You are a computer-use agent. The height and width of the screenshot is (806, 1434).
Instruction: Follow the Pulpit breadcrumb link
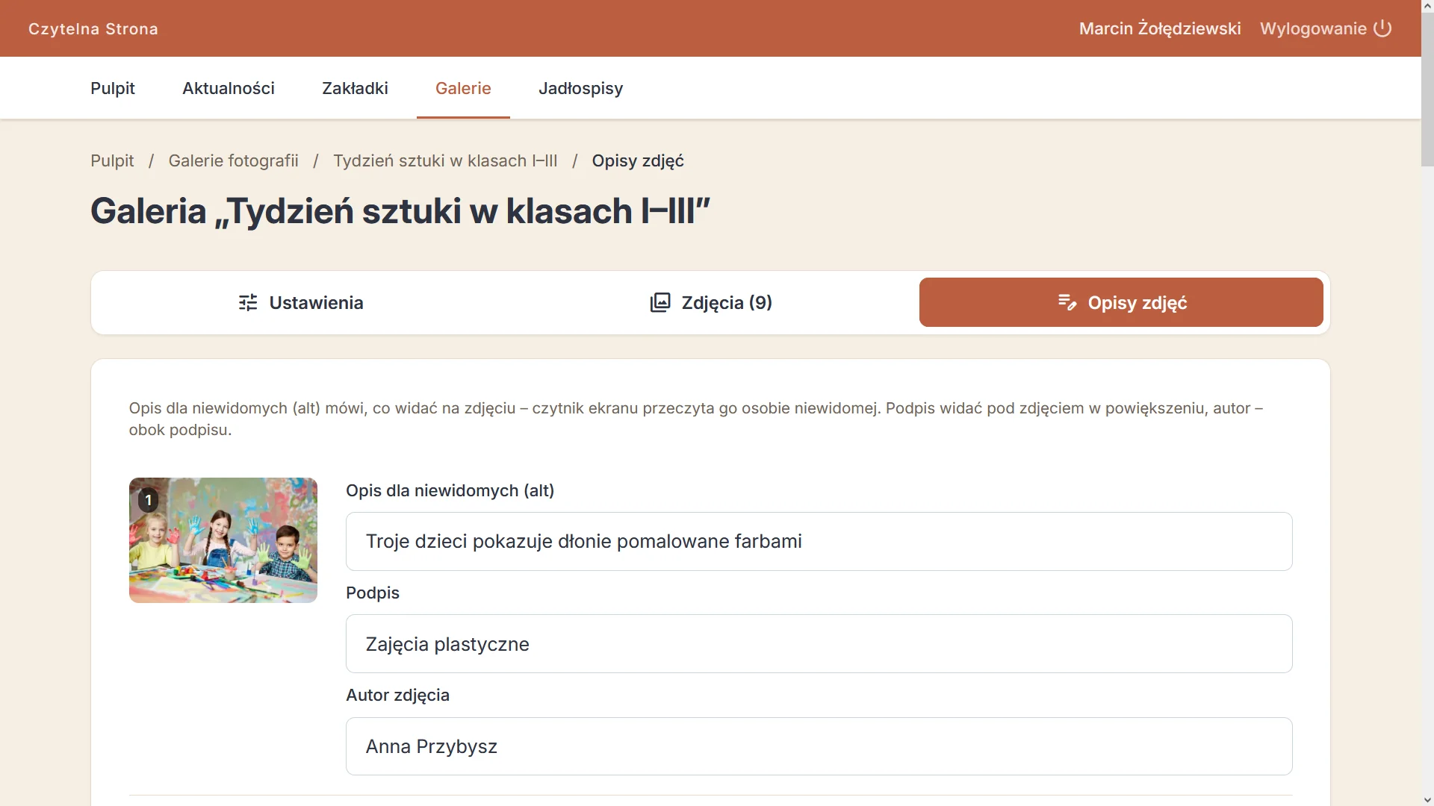coord(112,160)
